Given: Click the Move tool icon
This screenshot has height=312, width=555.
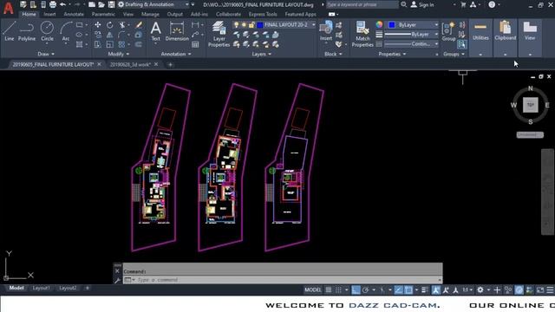Looking at the screenshot, I should pyautogui.click(x=98, y=25).
